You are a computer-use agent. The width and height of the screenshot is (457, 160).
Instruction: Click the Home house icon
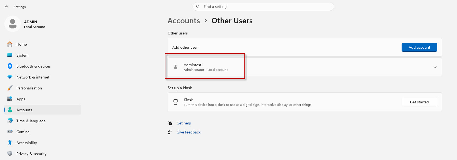point(10,44)
